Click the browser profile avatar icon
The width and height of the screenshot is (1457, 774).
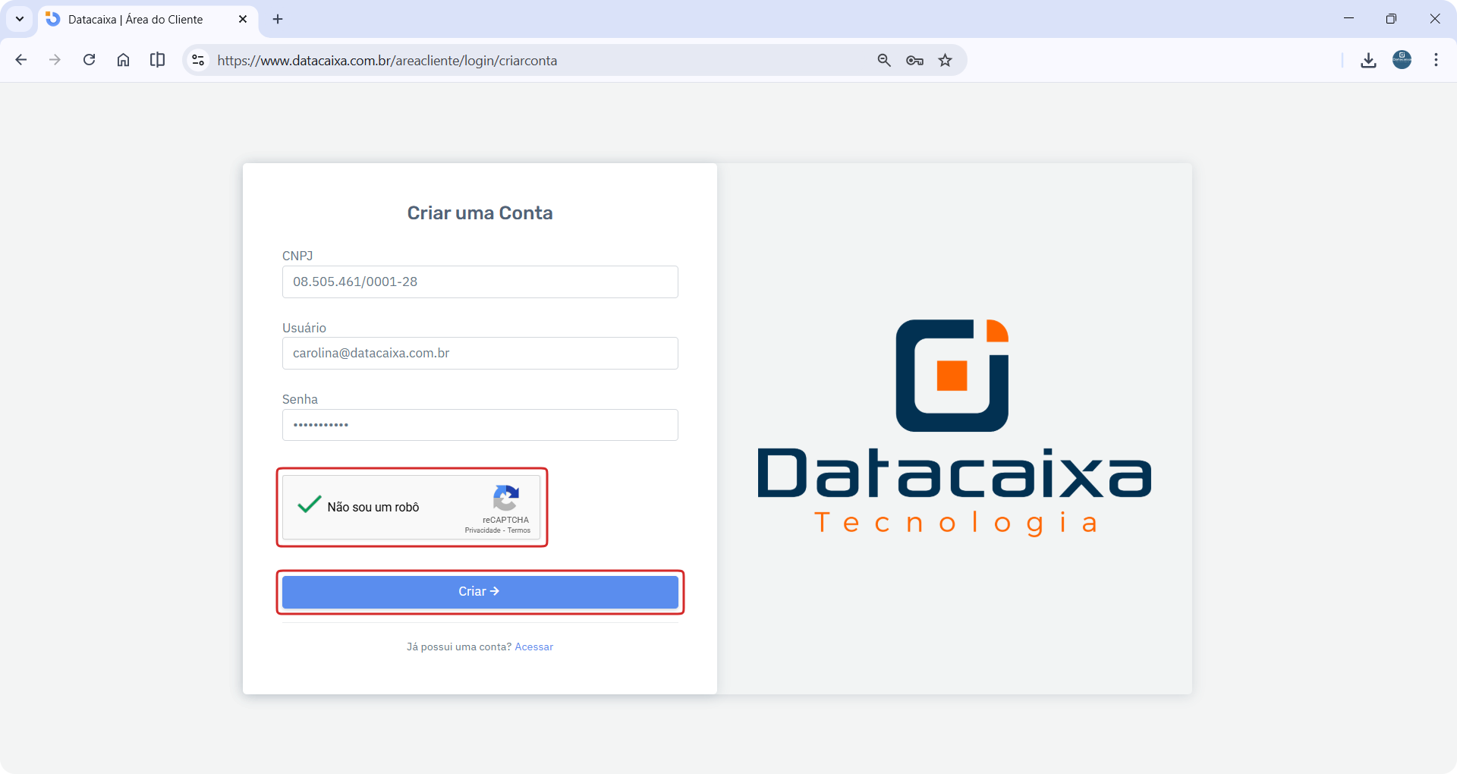point(1402,60)
